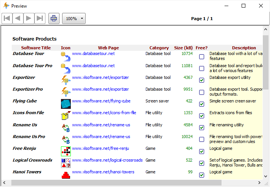Screen dimensions: 270x187
Task: Click the Software Title column header
Action: pyautogui.click(x=36, y=48)
